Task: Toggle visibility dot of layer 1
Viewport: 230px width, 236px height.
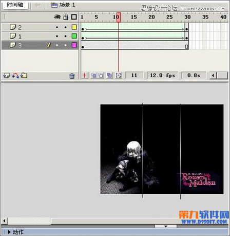Action: [57, 36]
